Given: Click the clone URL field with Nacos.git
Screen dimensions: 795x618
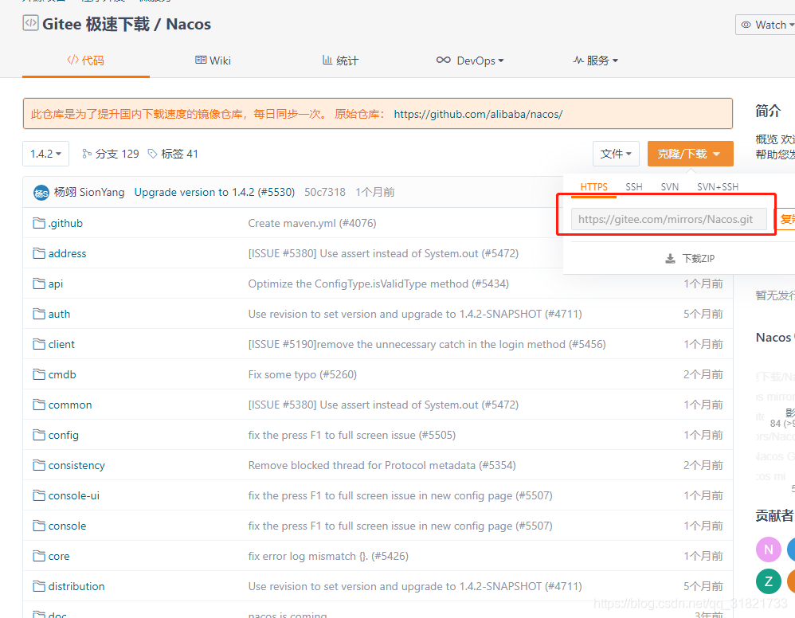Looking at the screenshot, I should [669, 219].
